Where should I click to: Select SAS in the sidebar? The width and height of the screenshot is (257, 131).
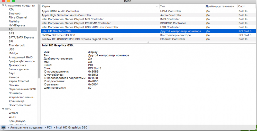tap(12, 33)
